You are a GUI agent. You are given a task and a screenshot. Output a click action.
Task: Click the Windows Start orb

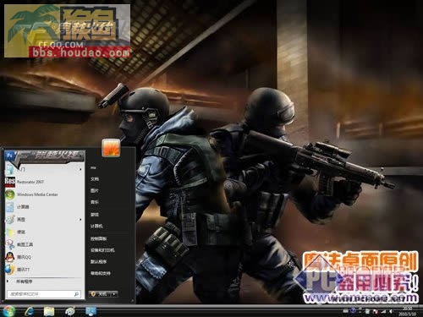coord(9,311)
